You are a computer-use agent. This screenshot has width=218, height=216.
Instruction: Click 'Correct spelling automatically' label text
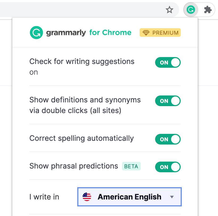pos(82,138)
